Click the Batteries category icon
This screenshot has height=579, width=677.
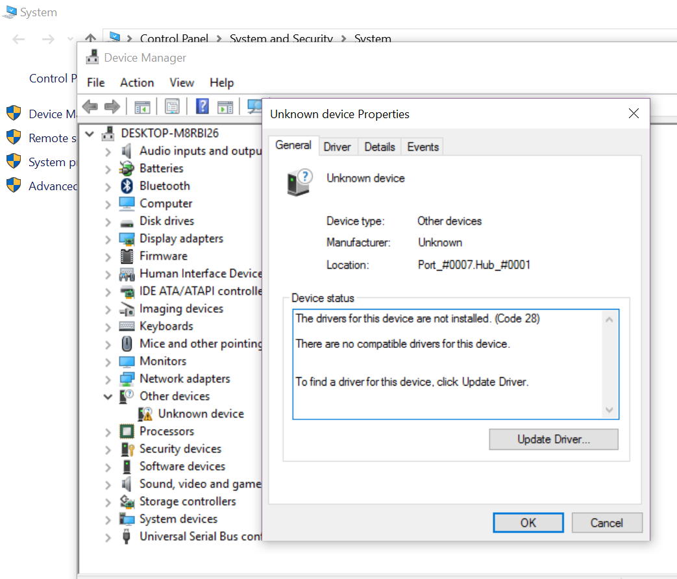point(127,168)
